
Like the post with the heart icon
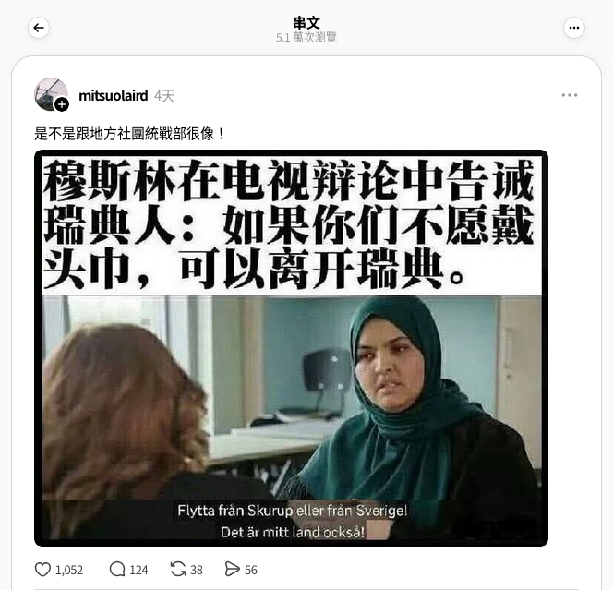42,570
